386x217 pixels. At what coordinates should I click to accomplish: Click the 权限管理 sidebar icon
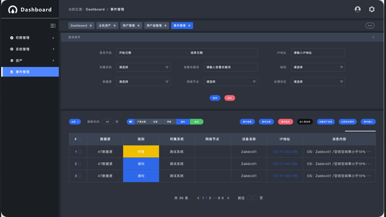(x=11, y=37)
